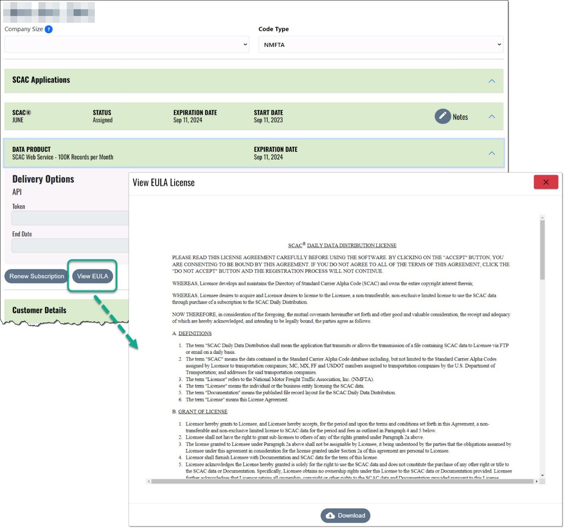
Task: Click the Renew Subscription button
Action: 36,276
